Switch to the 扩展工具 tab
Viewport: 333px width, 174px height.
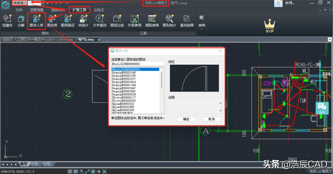pyautogui.click(x=80, y=10)
